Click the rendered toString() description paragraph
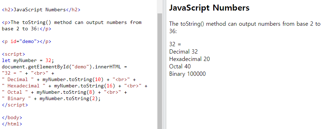 (245, 27)
